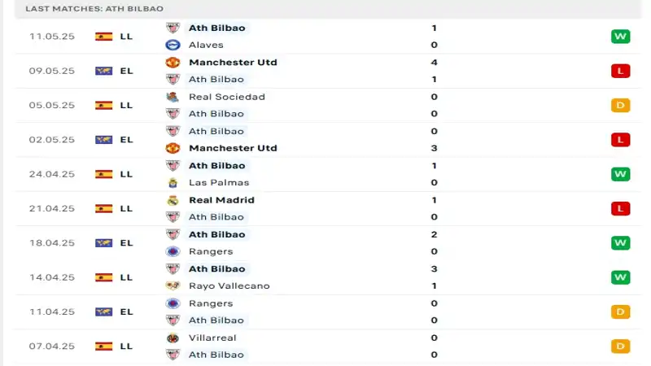Click the L result badge for 09.05.25
This screenshot has height=366, width=651.
[620, 71]
